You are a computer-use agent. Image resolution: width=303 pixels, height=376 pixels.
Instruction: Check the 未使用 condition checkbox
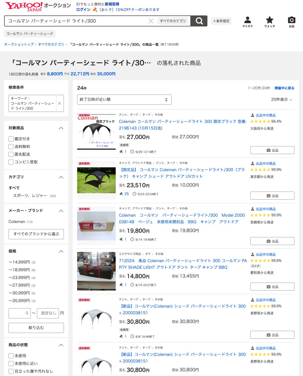click(11, 356)
